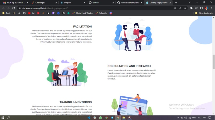Viewport: 215px width, 120px height.
Task: Share this page from the address bar
Action: click(x=180, y=8)
